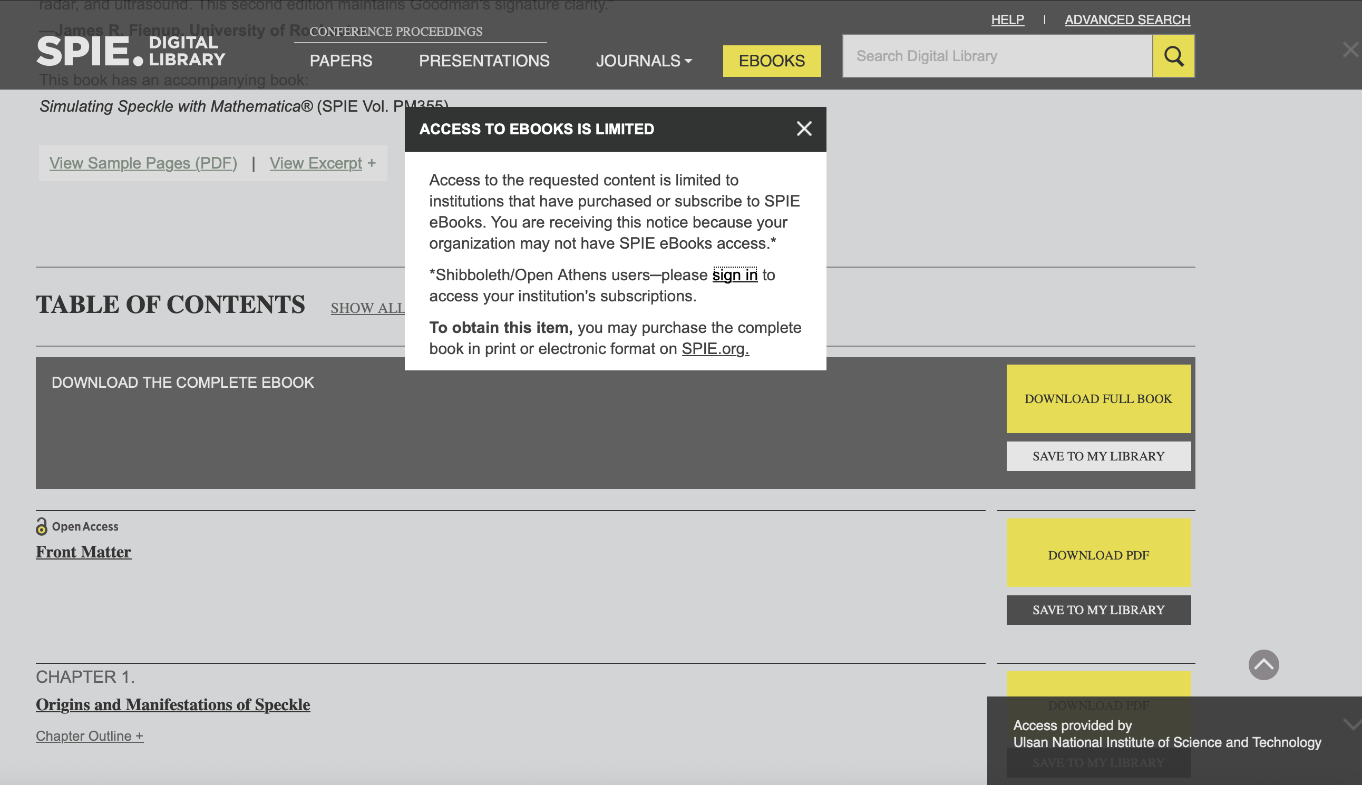Click the top-right page overlay close X
1362x785 pixels.
pyautogui.click(x=1350, y=50)
